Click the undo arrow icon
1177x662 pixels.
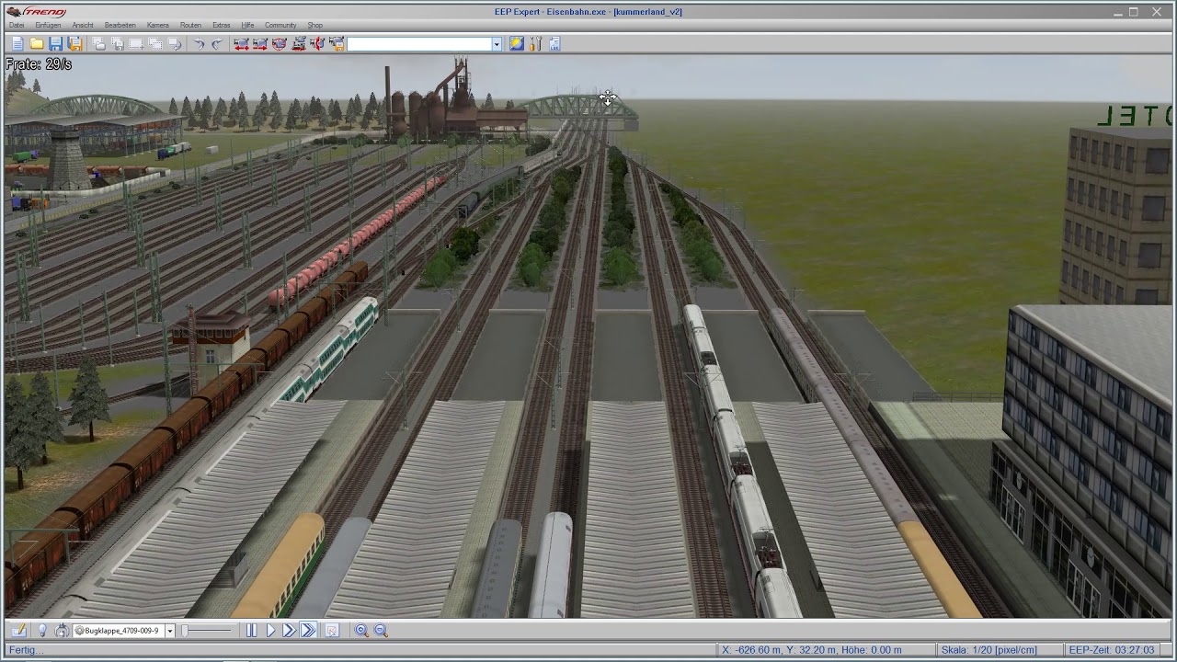point(198,44)
